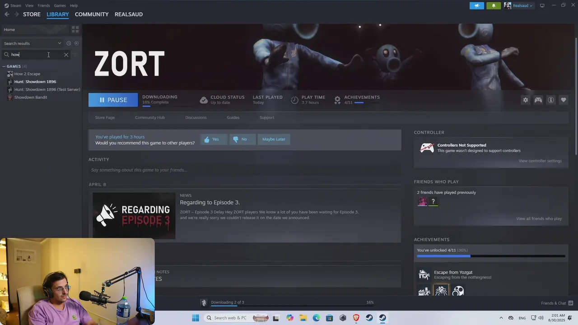Click the library search field
578x325 pixels.
point(36,55)
